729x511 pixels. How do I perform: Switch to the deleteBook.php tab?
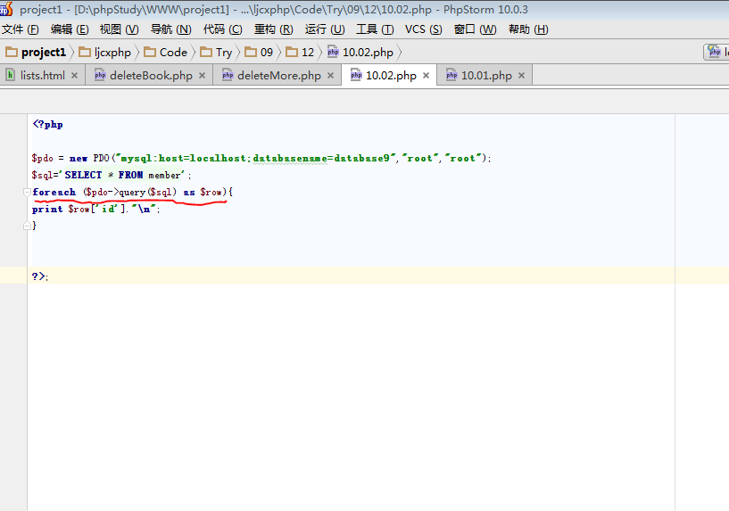(151, 75)
